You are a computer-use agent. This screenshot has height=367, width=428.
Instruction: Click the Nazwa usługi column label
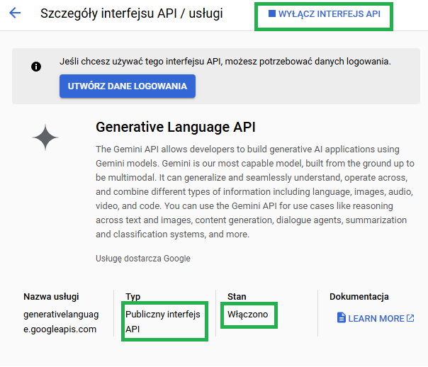[x=51, y=297]
